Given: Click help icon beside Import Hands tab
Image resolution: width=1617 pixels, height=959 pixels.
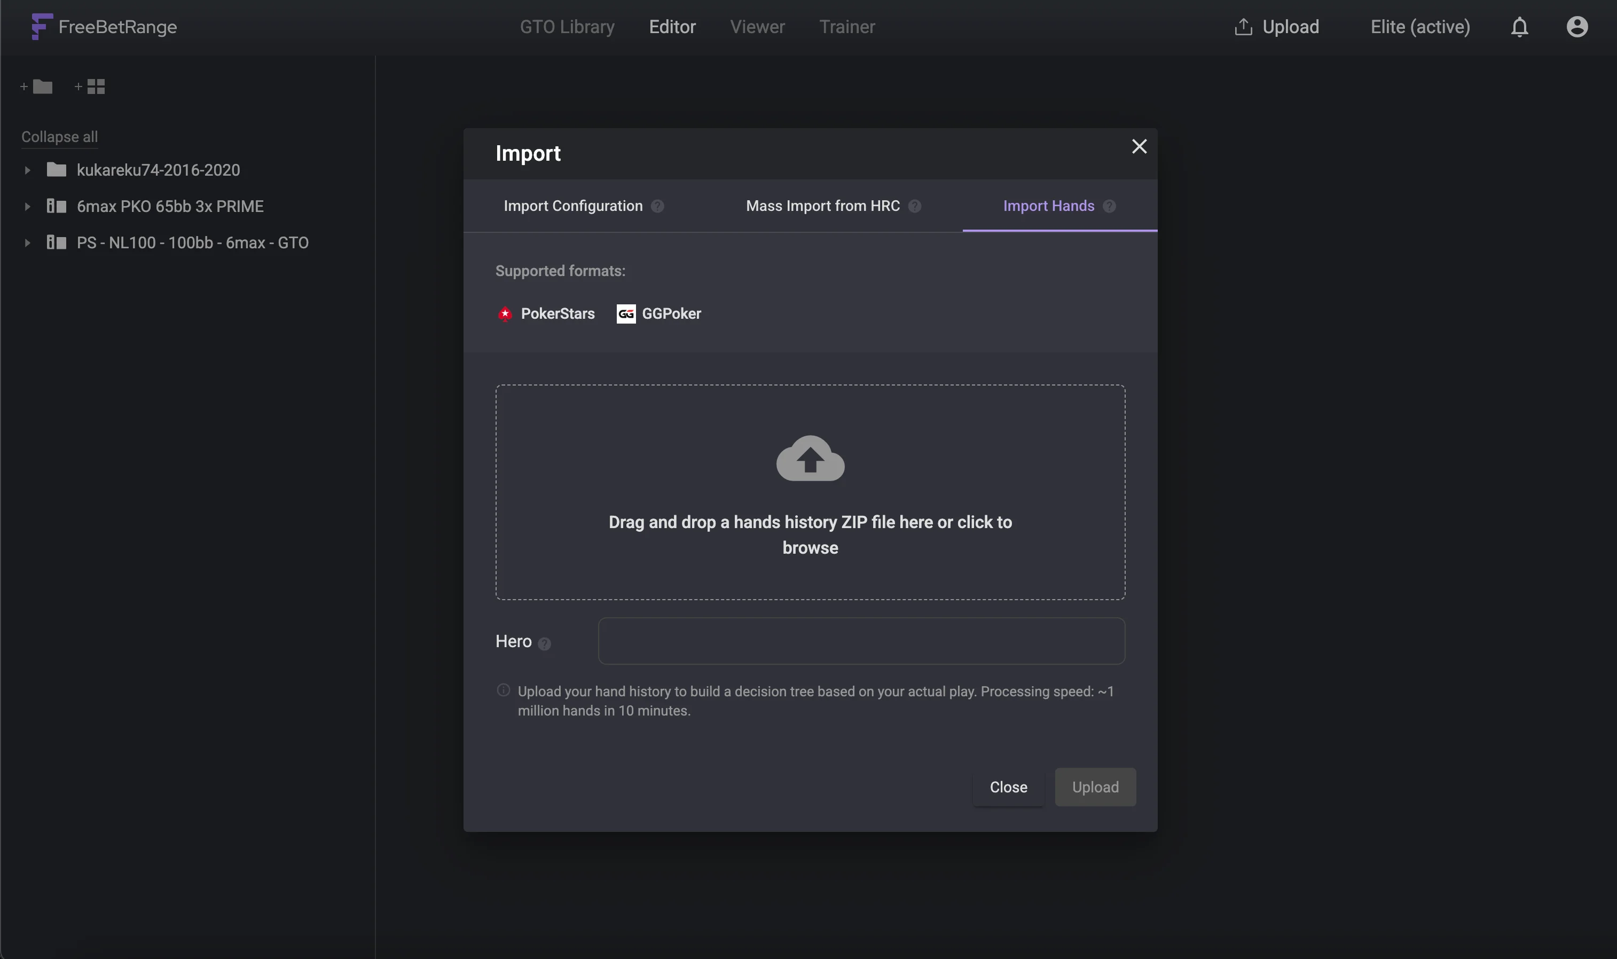Looking at the screenshot, I should (x=1109, y=206).
